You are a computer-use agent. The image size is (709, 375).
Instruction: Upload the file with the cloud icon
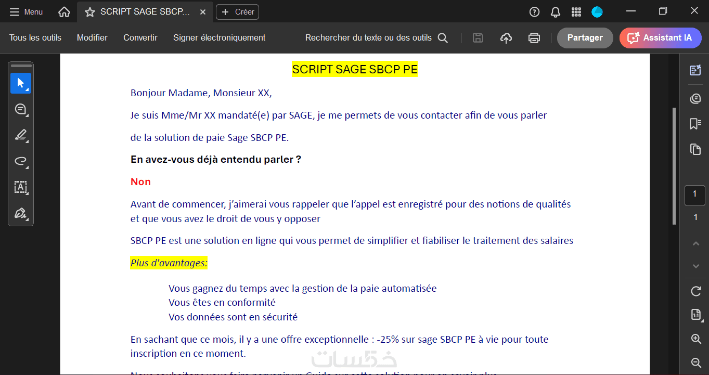click(506, 37)
